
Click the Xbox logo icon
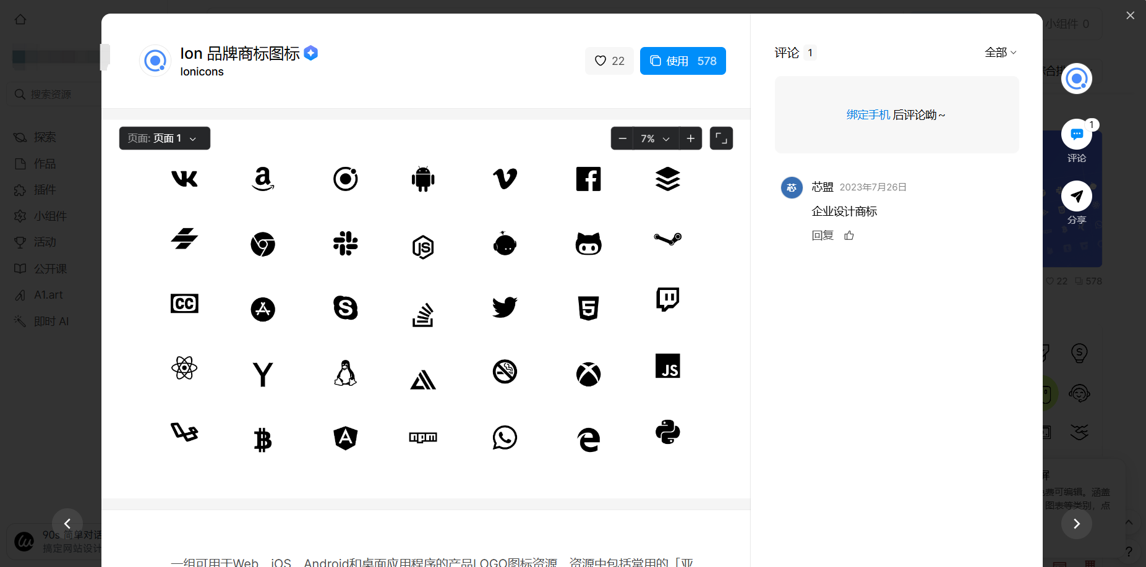pyautogui.click(x=588, y=374)
